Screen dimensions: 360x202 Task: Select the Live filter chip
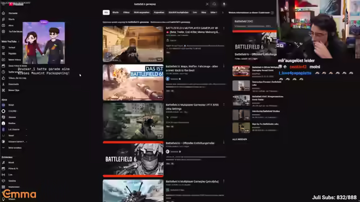pos(195,12)
